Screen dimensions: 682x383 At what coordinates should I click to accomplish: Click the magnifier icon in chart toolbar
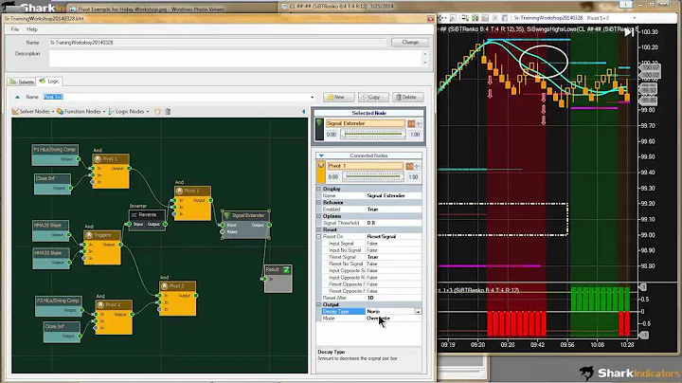coord(453,18)
